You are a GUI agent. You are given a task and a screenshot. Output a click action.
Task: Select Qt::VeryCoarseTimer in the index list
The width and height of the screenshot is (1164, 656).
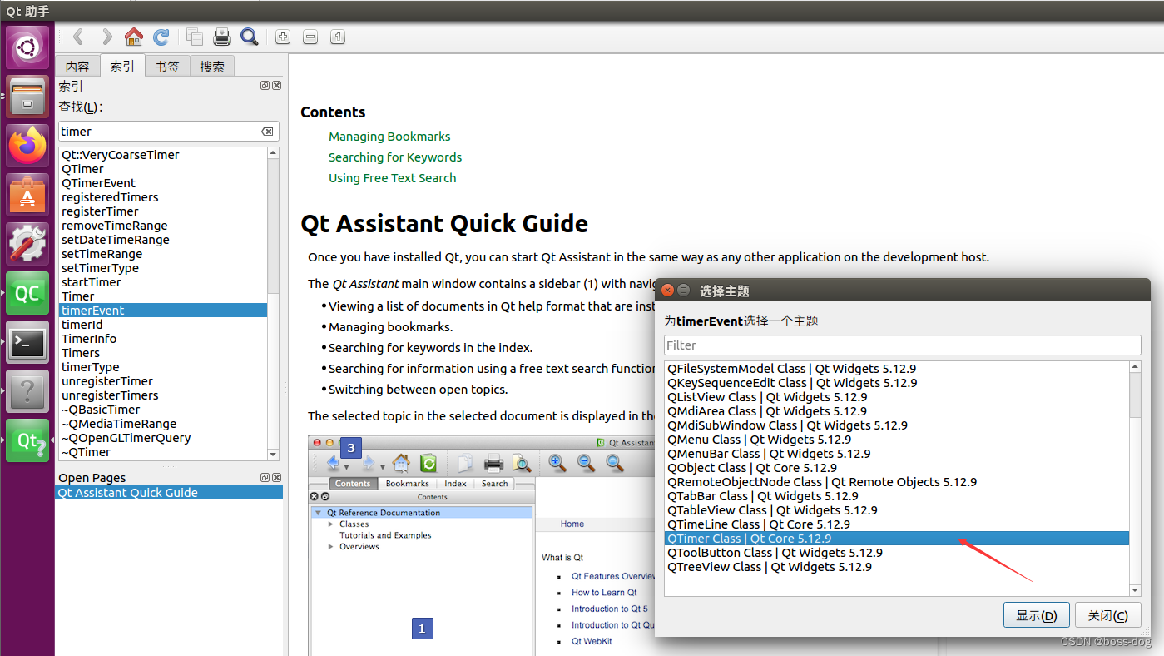click(163, 155)
